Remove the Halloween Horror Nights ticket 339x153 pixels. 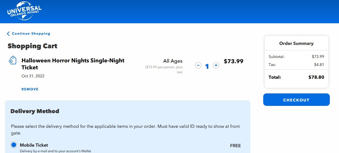pyautogui.click(x=30, y=89)
